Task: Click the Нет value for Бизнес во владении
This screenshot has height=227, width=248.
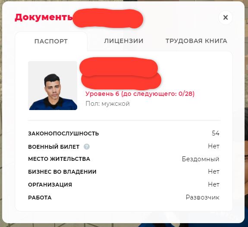Action: 213,172
